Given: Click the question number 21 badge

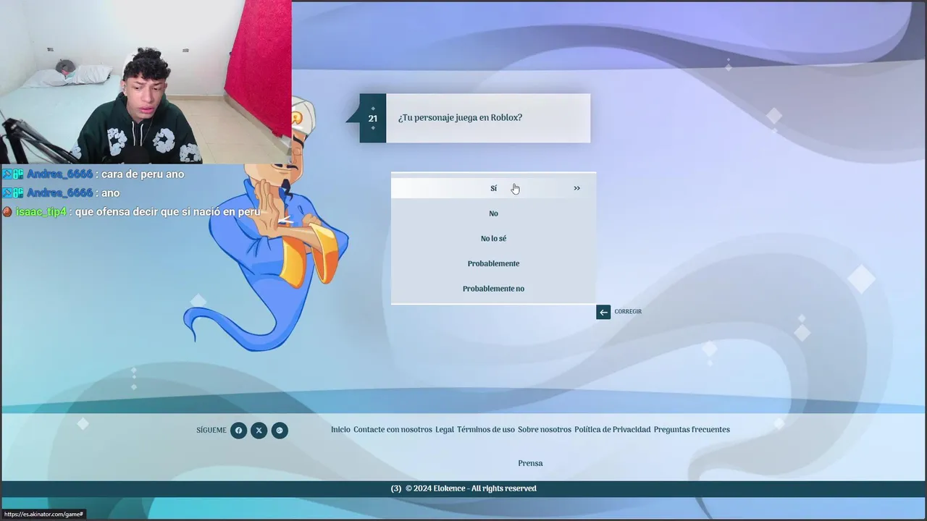Looking at the screenshot, I should pos(373,118).
